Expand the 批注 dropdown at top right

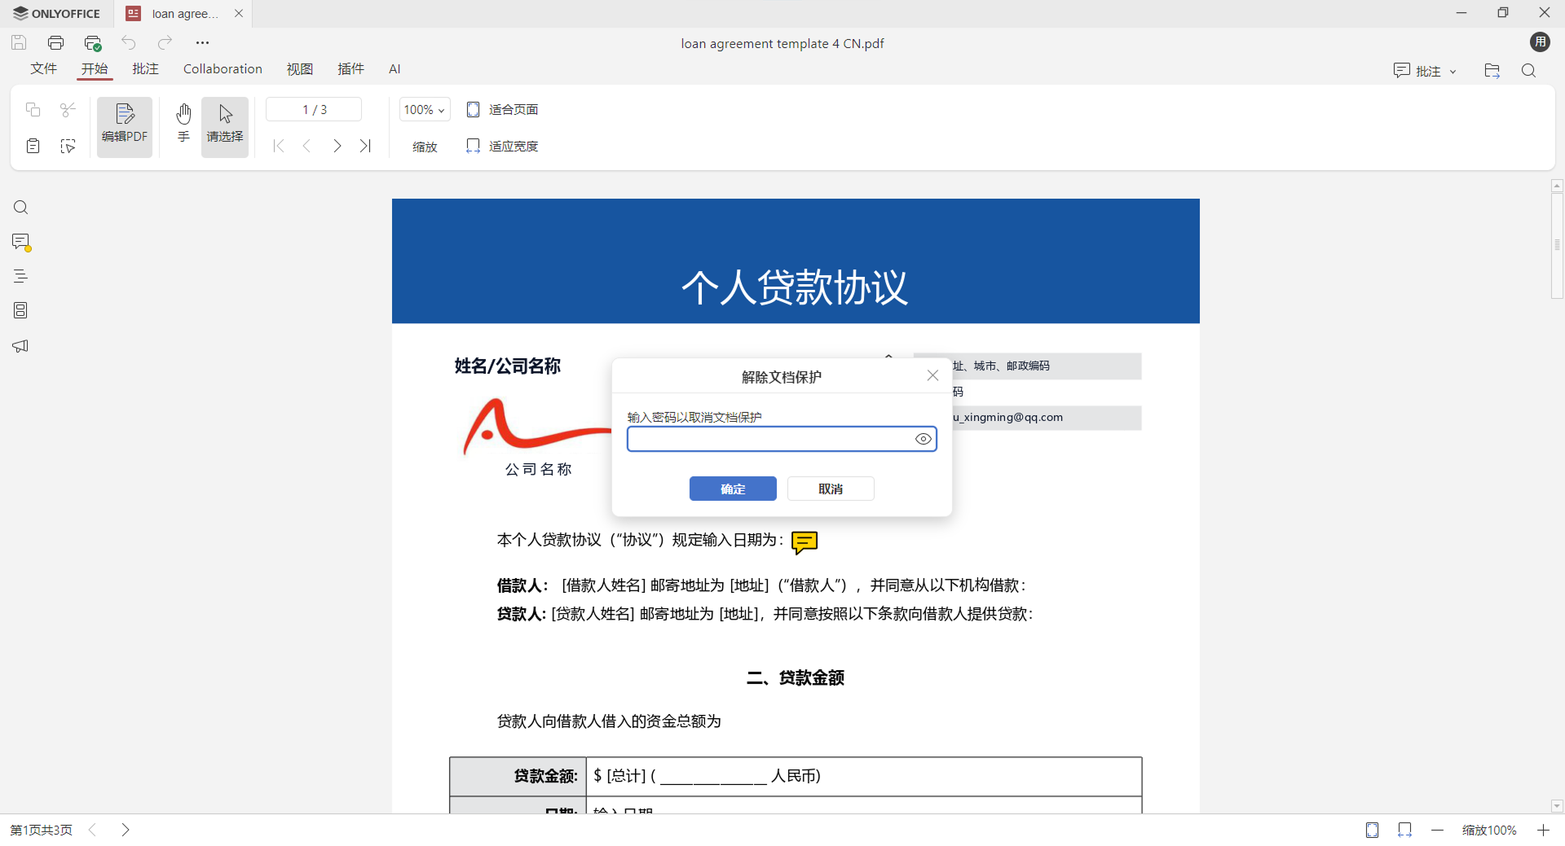(1455, 71)
